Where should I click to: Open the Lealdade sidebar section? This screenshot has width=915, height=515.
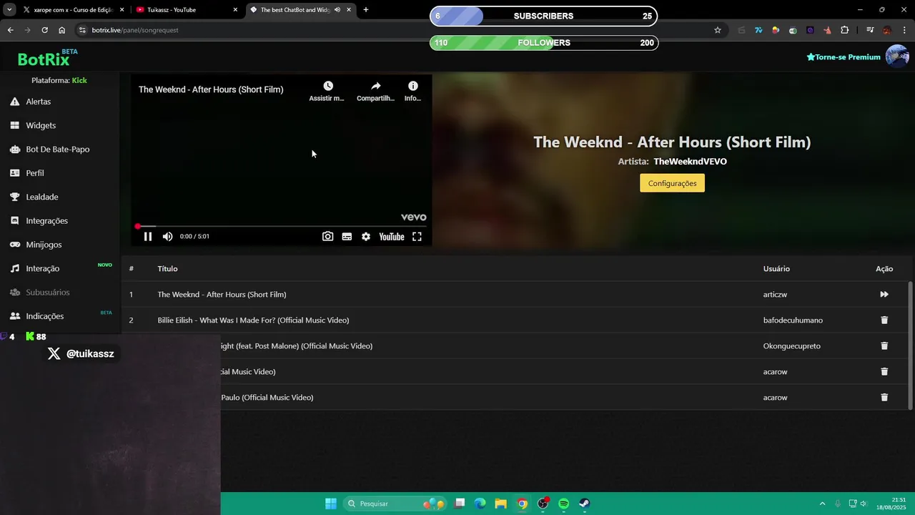(42, 197)
